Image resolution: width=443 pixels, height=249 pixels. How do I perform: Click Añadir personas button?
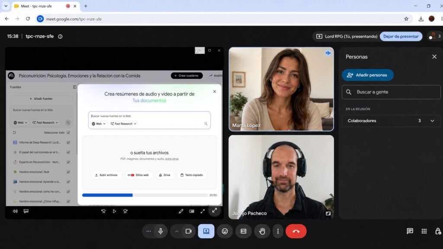368,75
